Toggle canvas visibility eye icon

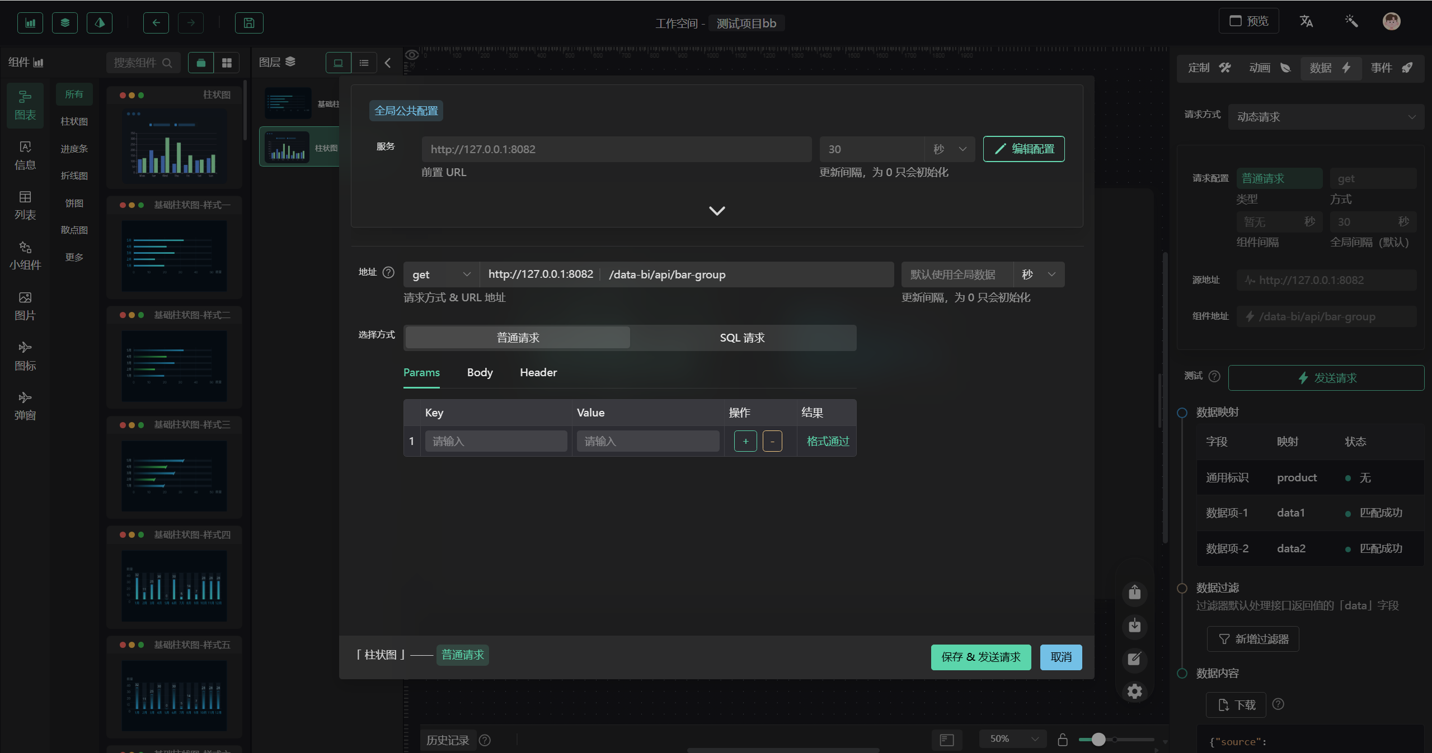pyautogui.click(x=412, y=55)
